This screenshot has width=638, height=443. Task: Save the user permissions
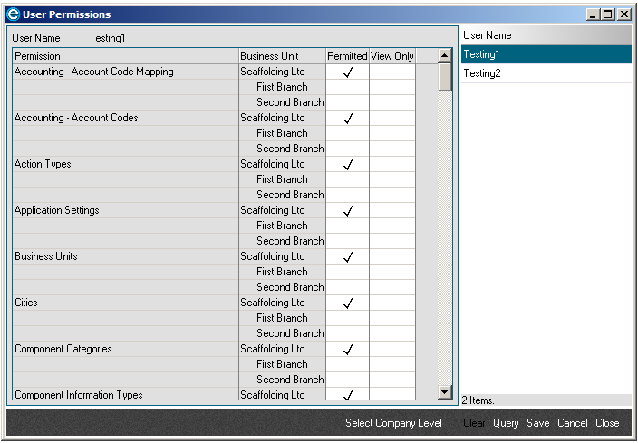[537, 423]
